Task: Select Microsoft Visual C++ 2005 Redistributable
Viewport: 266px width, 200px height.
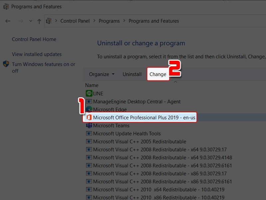Action: pyautogui.click(x=140, y=141)
